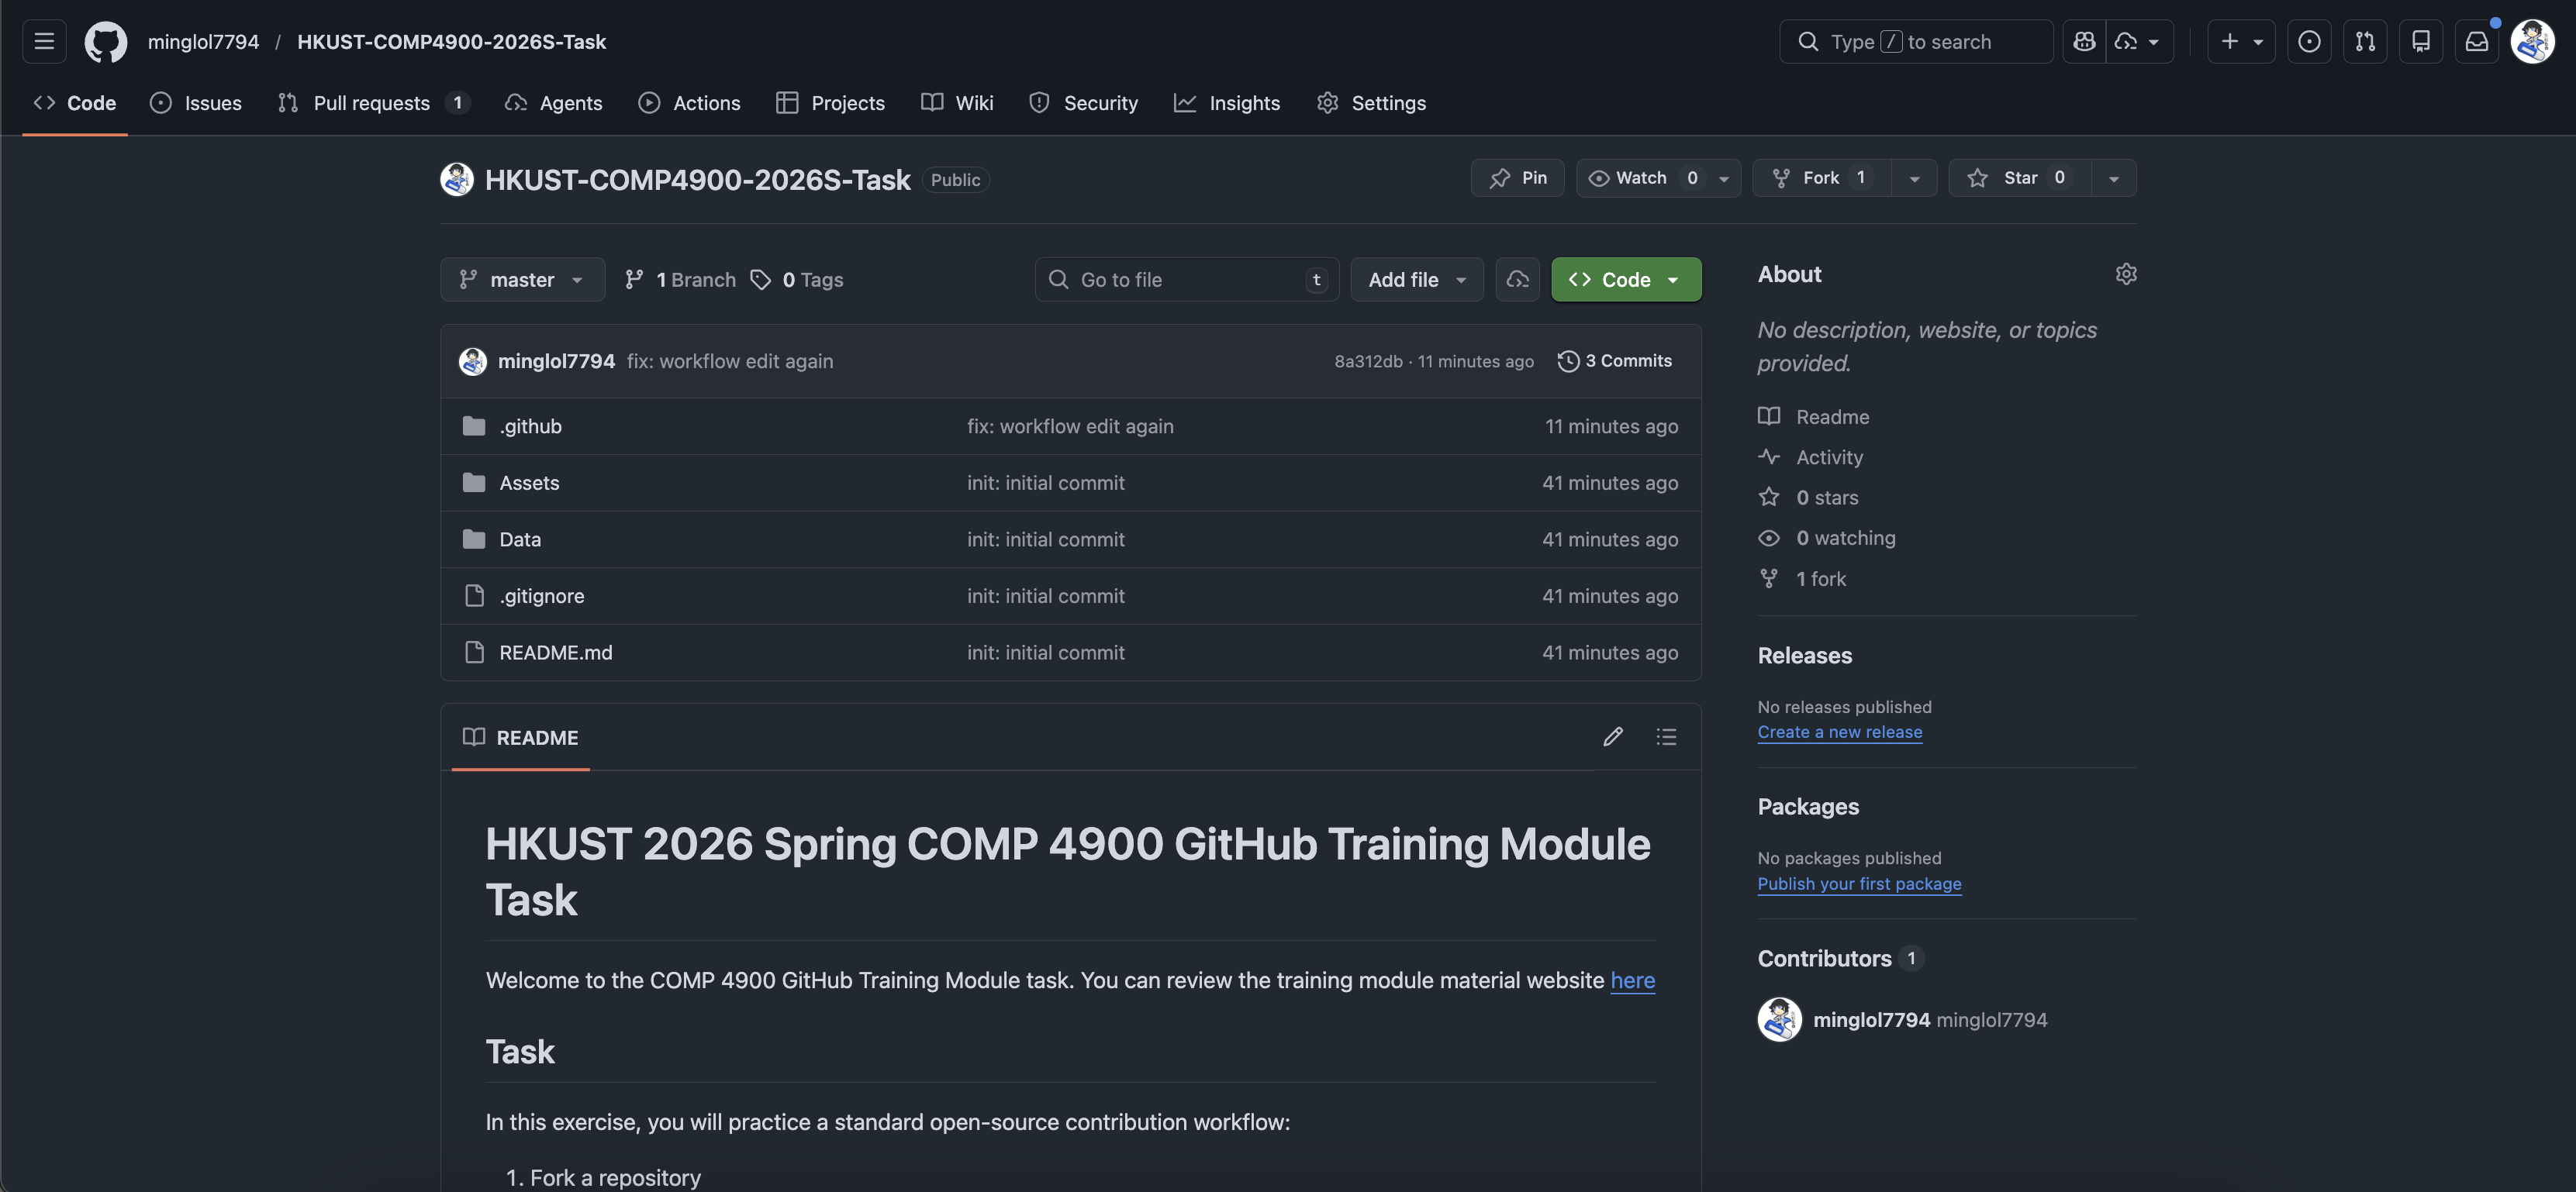Edit the README using the pencil icon
The height and width of the screenshot is (1192, 2576).
click(1613, 736)
